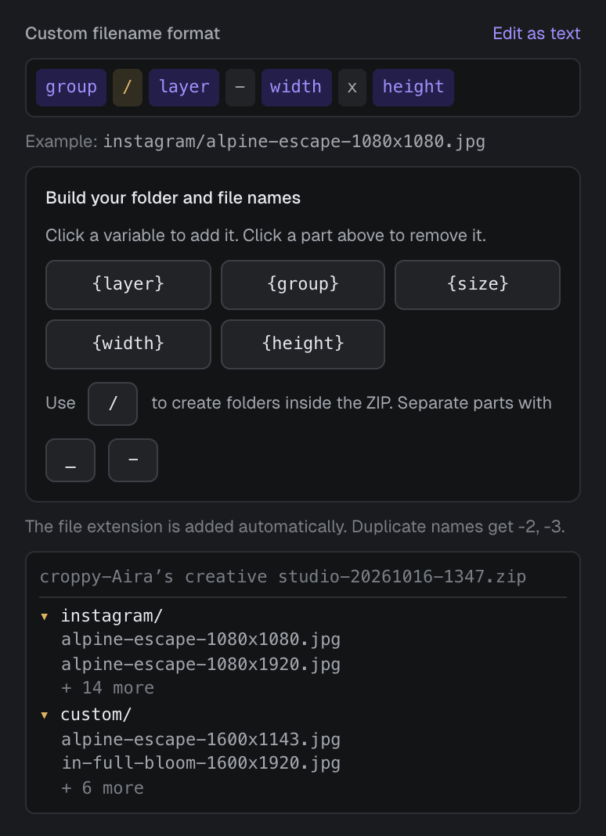Select in-full-bloom-1600x1920.jpg file
Image resolution: width=606 pixels, height=836 pixels.
tap(200, 763)
